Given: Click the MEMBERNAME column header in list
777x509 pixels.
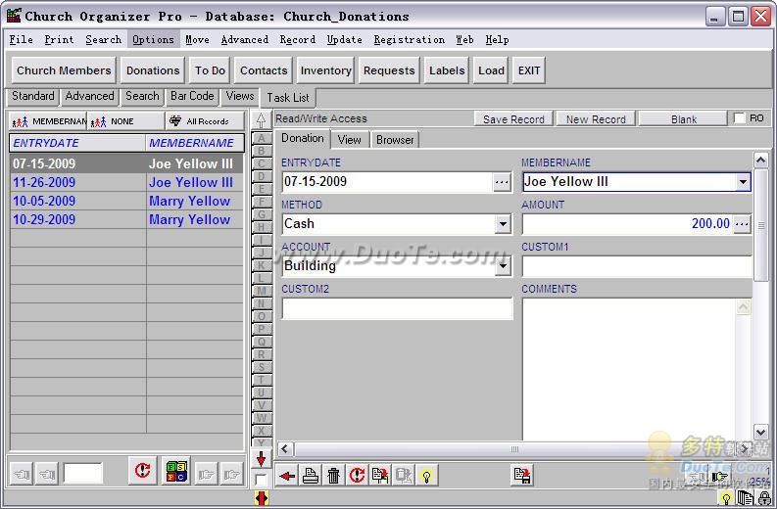Looking at the screenshot, I should pyautogui.click(x=195, y=143).
